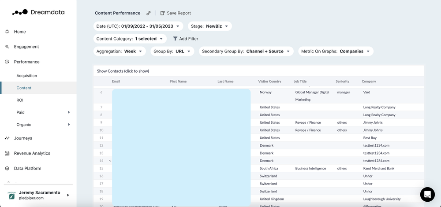
Task: Click Jimmy John's in row 9
Action: (x=373, y=122)
